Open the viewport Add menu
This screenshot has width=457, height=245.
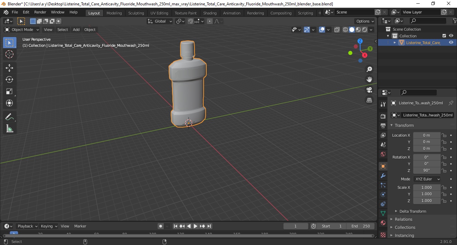click(x=76, y=30)
